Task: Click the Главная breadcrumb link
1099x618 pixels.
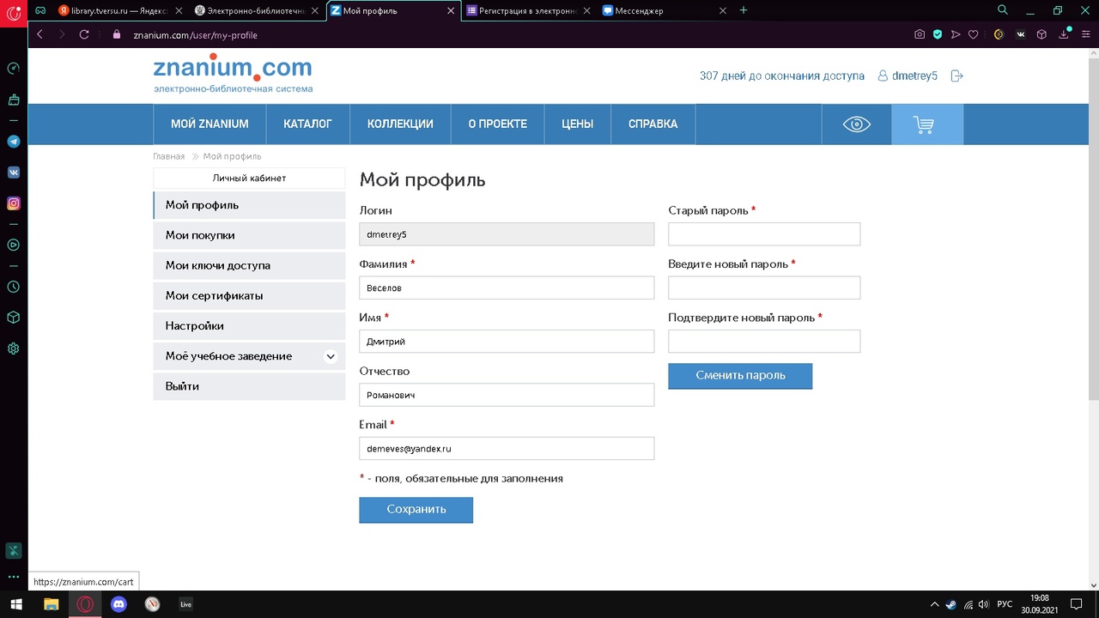Action: click(x=168, y=156)
